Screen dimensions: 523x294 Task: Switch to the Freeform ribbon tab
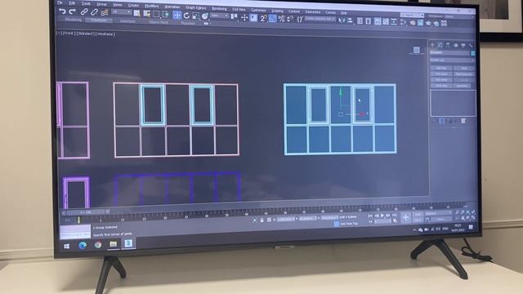pos(99,20)
